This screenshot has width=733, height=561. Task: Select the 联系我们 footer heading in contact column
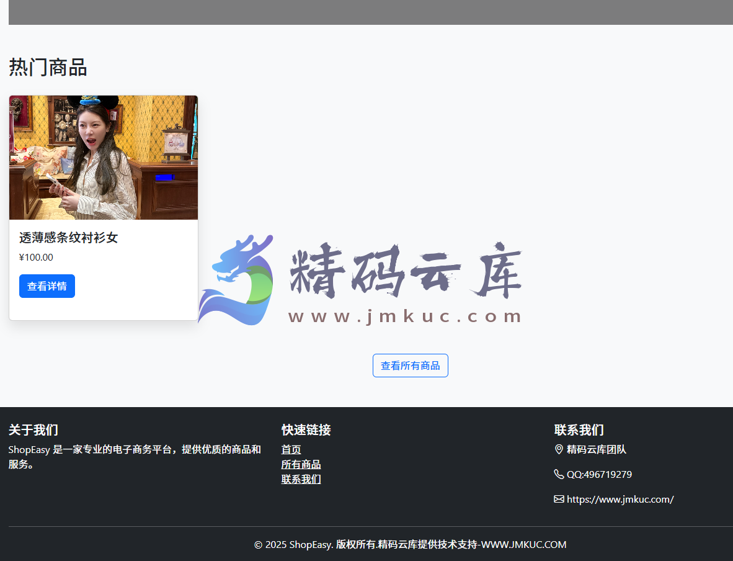579,429
